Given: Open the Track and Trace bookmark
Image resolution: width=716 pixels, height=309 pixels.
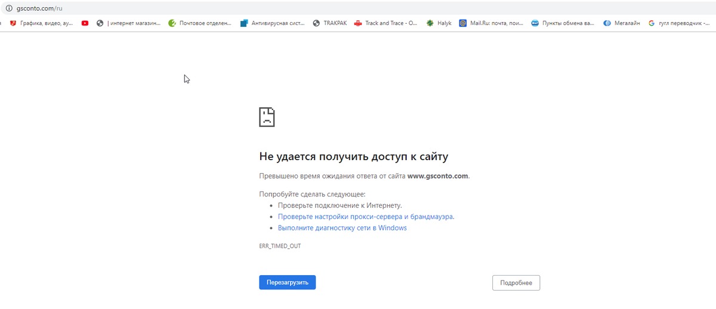Looking at the screenshot, I should (x=385, y=23).
